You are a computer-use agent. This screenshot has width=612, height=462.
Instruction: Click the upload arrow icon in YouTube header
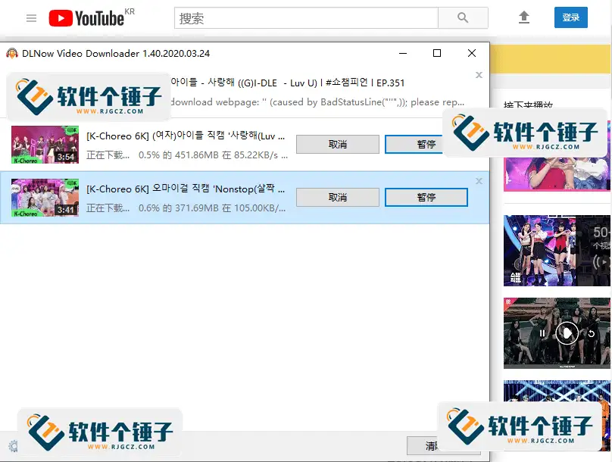pyautogui.click(x=524, y=17)
